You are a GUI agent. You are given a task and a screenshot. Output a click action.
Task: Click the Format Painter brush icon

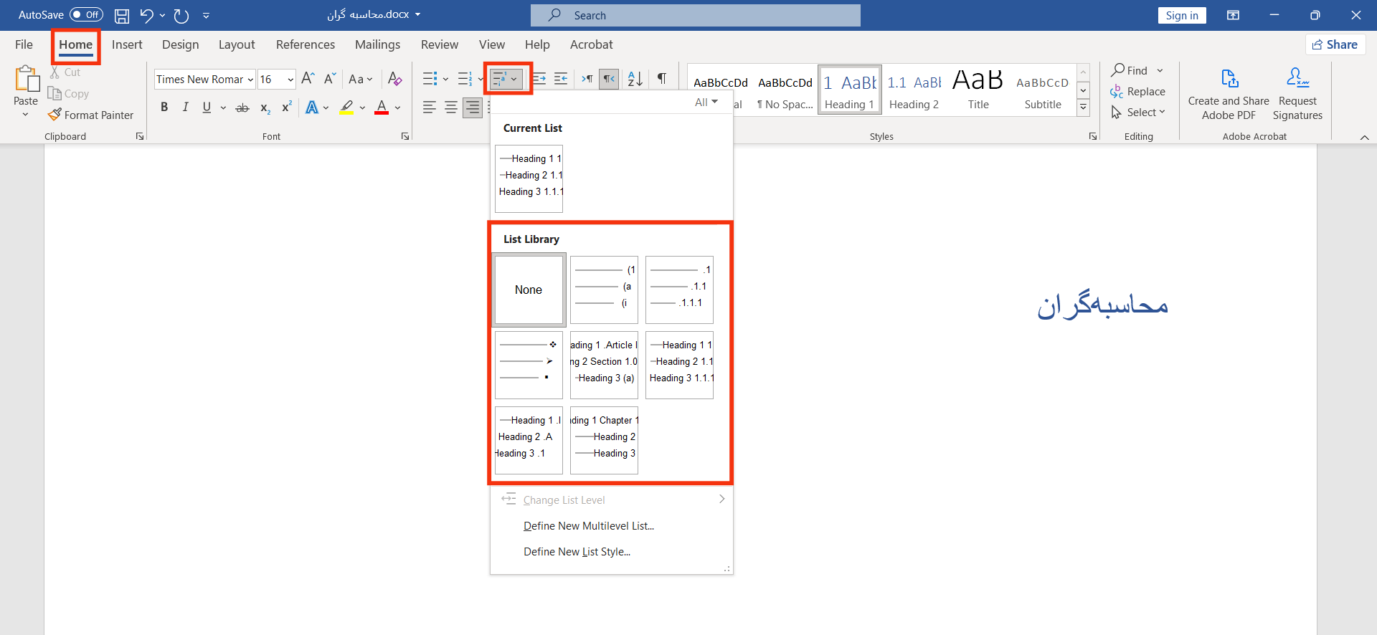pyautogui.click(x=55, y=115)
